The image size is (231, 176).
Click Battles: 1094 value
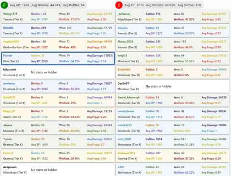[154, 139]
